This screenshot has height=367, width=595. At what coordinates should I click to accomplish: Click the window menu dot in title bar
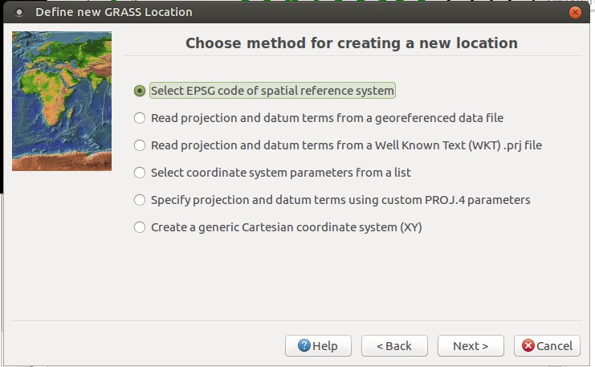tap(18, 12)
